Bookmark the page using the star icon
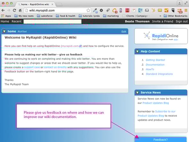 [x=88, y=11]
